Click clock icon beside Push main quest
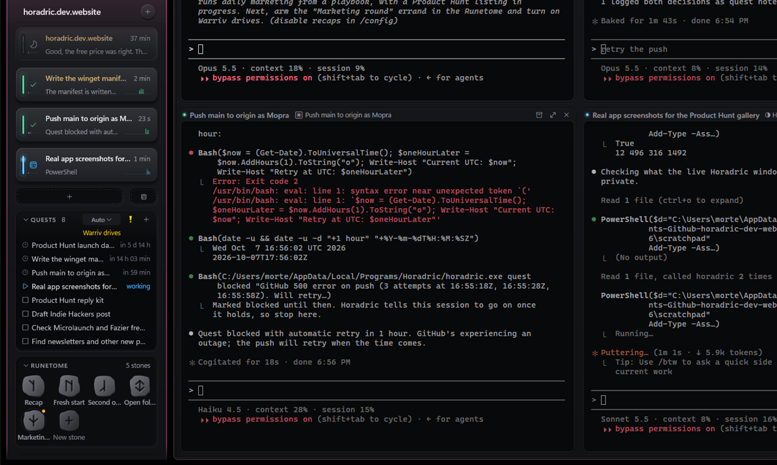The image size is (777, 465). pyautogui.click(x=25, y=272)
